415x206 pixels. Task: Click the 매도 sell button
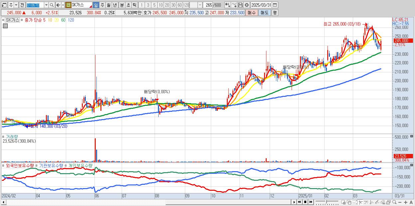click(x=264, y=13)
